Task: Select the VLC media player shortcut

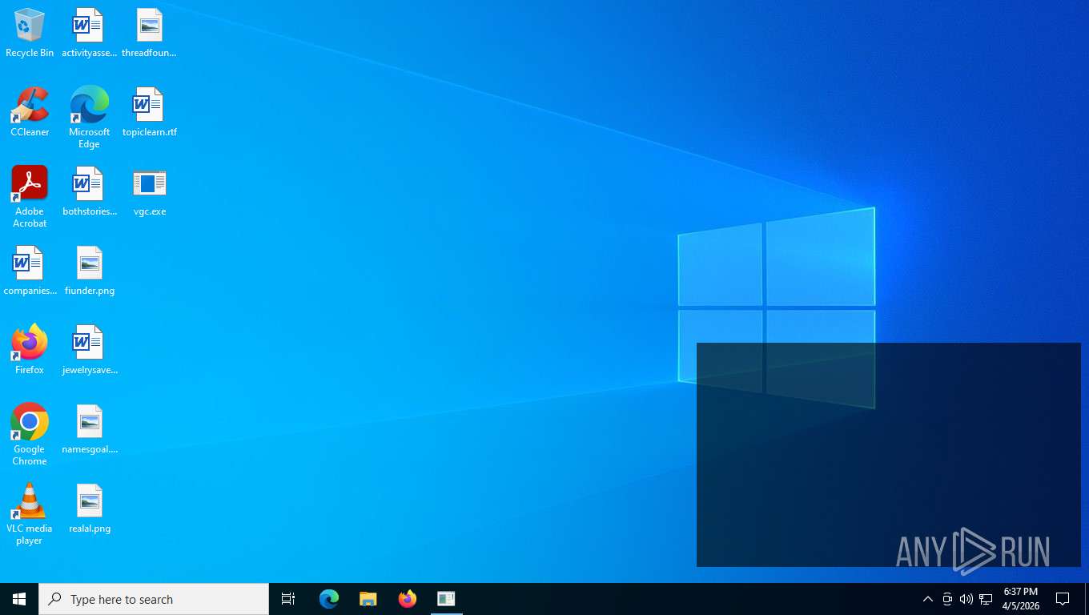Action: (30, 514)
